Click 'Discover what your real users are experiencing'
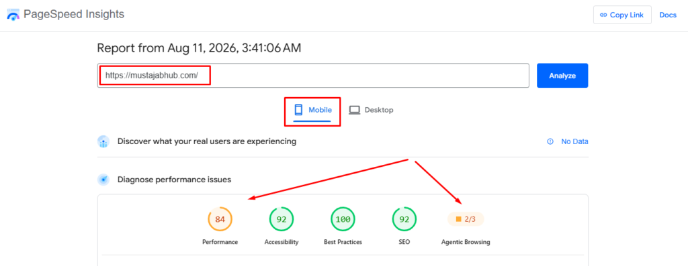The width and height of the screenshot is (688, 266). [207, 142]
